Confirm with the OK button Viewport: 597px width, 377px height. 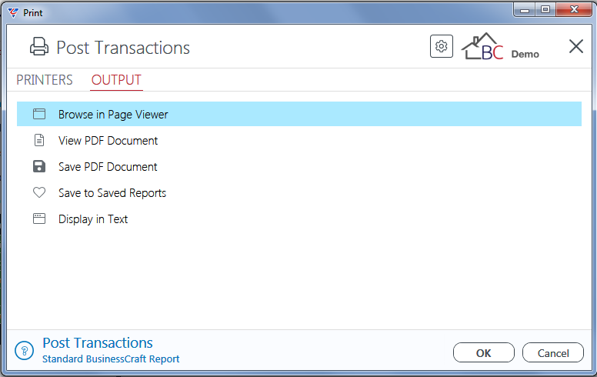[x=484, y=352]
